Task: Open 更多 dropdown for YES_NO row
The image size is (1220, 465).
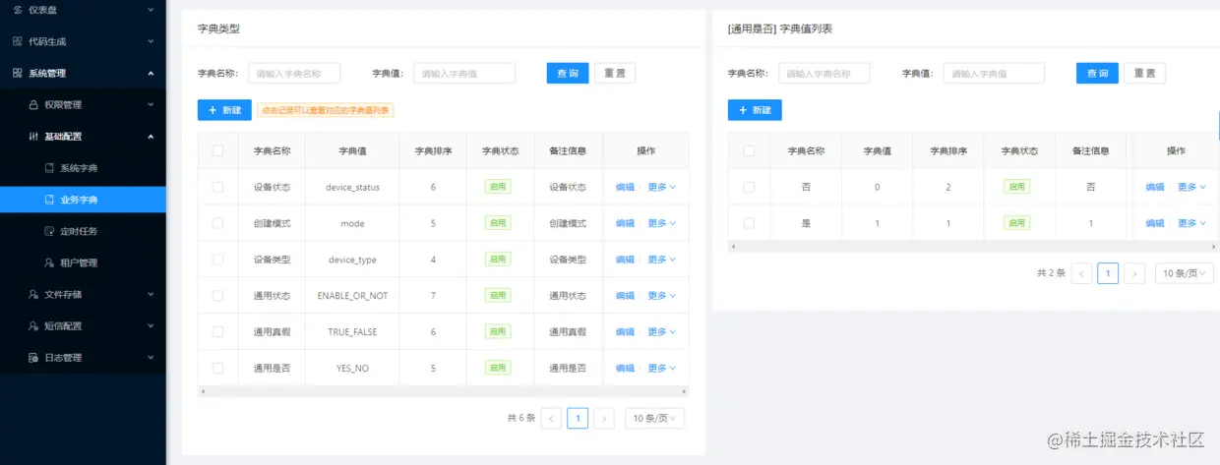Action: coord(661,368)
